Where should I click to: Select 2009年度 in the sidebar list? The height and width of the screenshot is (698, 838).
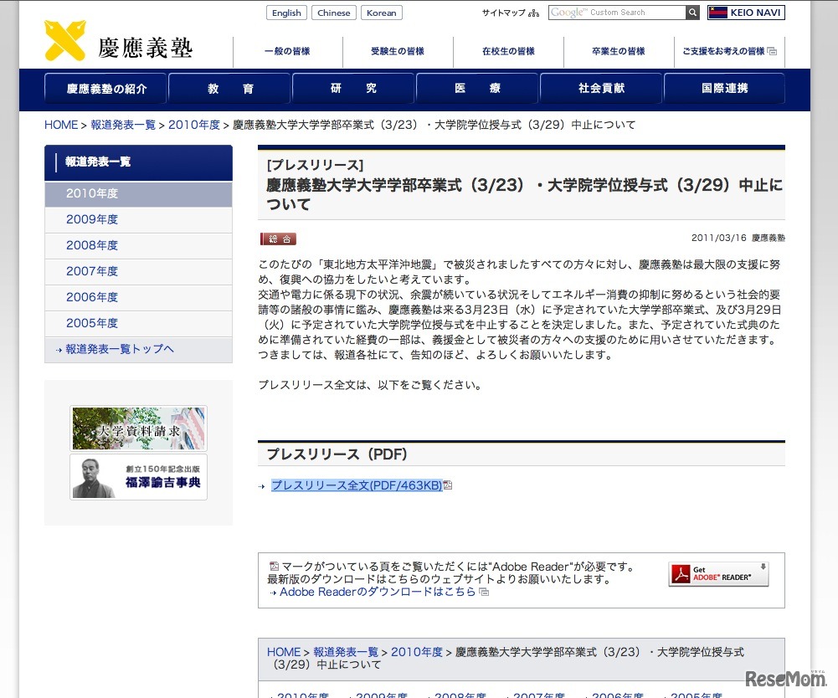92,219
